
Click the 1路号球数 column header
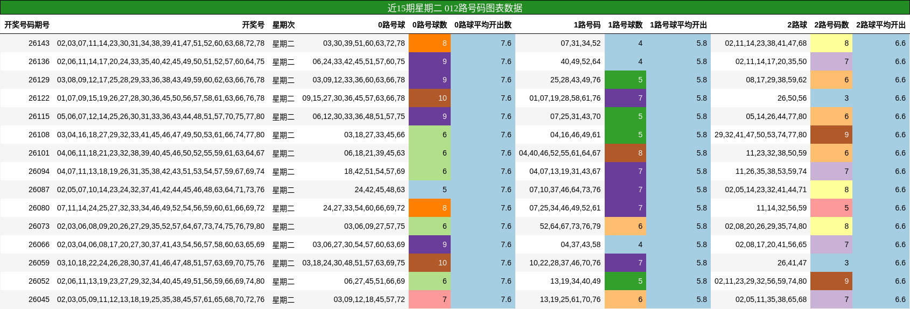625,25
